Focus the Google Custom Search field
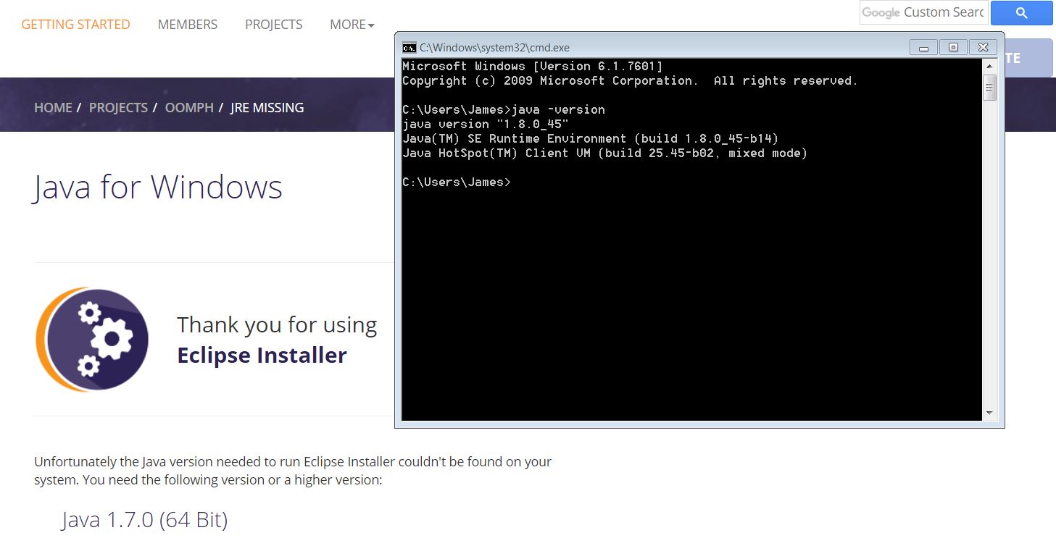Screen dimensions: 1056x546 click(x=923, y=12)
